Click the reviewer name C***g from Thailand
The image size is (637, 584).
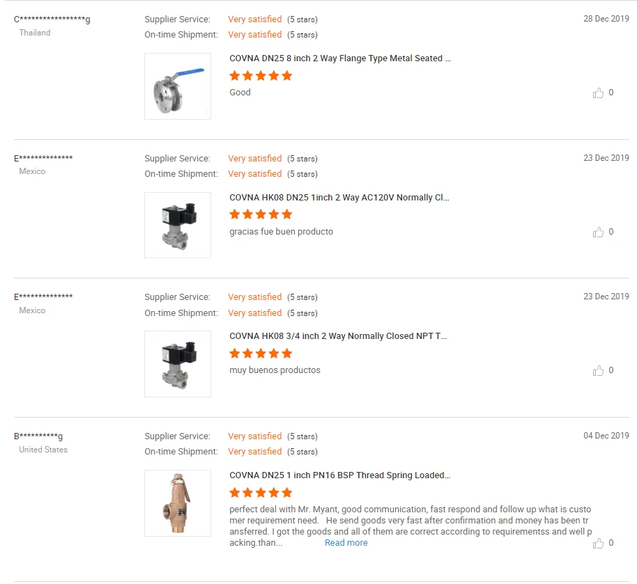pyautogui.click(x=52, y=19)
